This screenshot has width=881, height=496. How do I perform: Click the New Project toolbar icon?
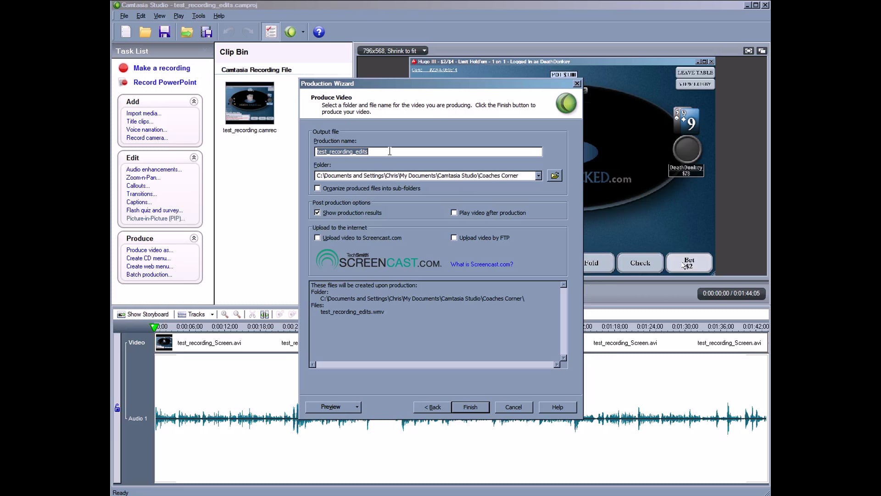tap(126, 32)
